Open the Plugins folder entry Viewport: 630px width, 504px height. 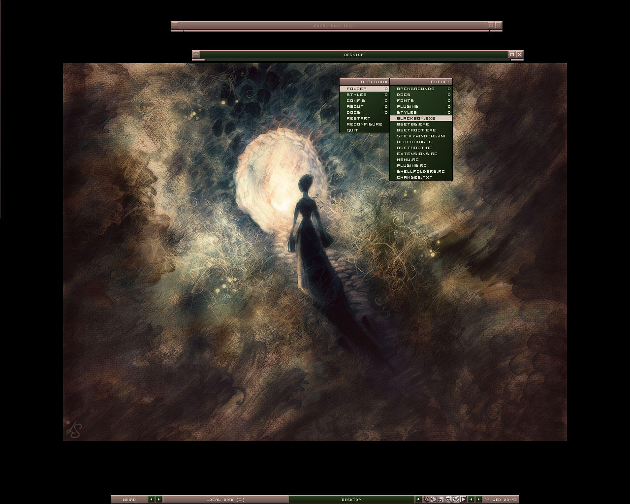[421, 106]
